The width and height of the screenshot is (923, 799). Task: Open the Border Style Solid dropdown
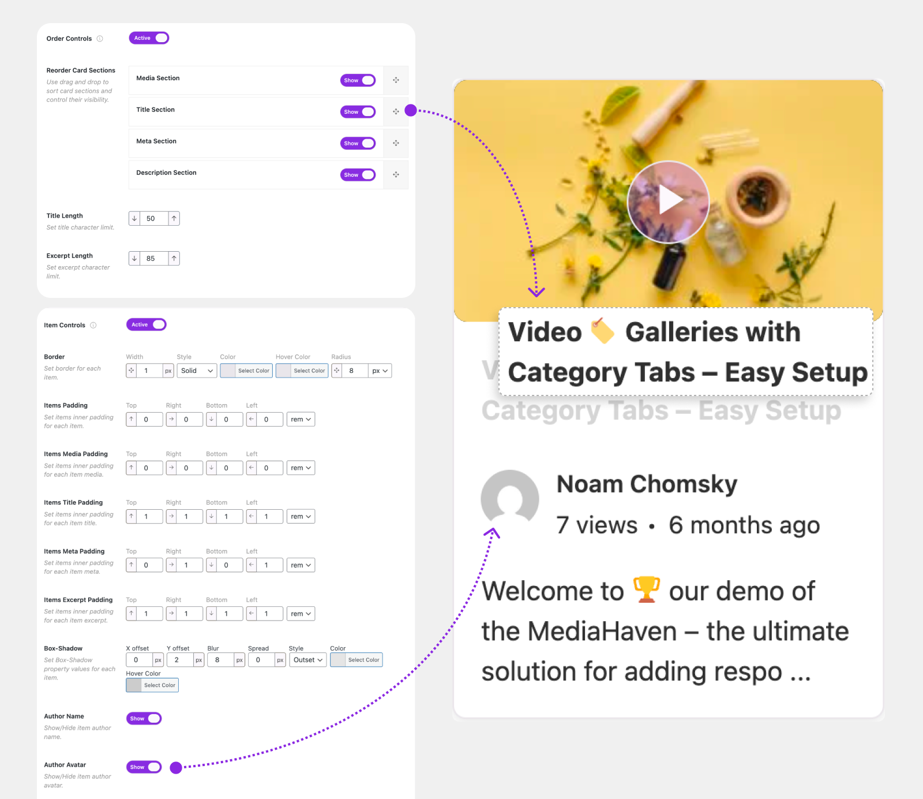(197, 371)
